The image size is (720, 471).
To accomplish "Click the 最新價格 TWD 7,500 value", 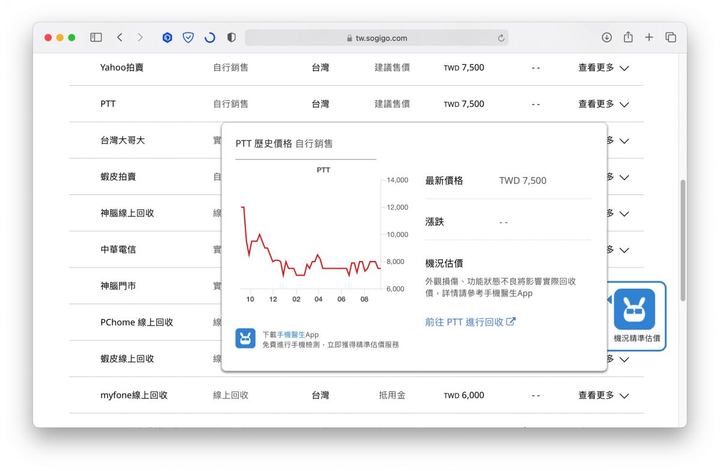I will point(523,181).
